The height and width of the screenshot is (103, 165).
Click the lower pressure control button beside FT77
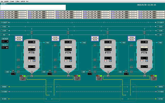(x=95, y=40)
